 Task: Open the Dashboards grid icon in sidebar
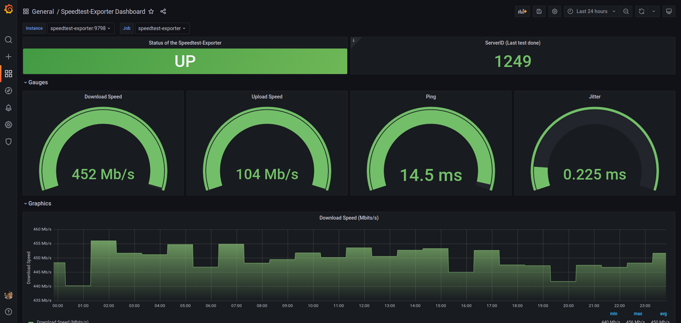click(x=9, y=74)
